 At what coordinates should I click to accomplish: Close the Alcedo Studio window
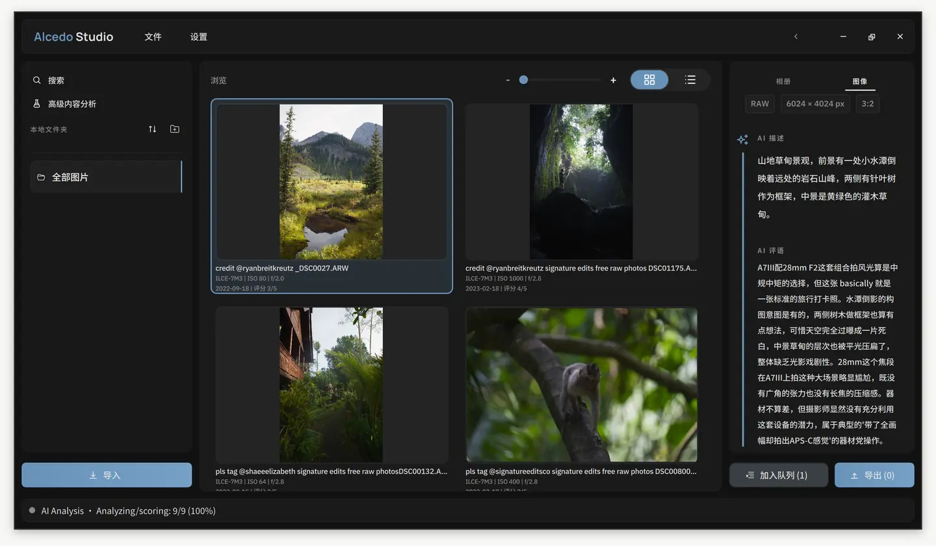pos(900,37)
